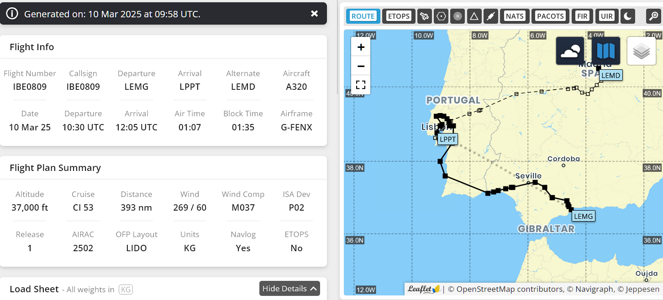Click the Load Sheet section heading
The width and height of the screenshot is (663, 300).
[x=34, y=289]
